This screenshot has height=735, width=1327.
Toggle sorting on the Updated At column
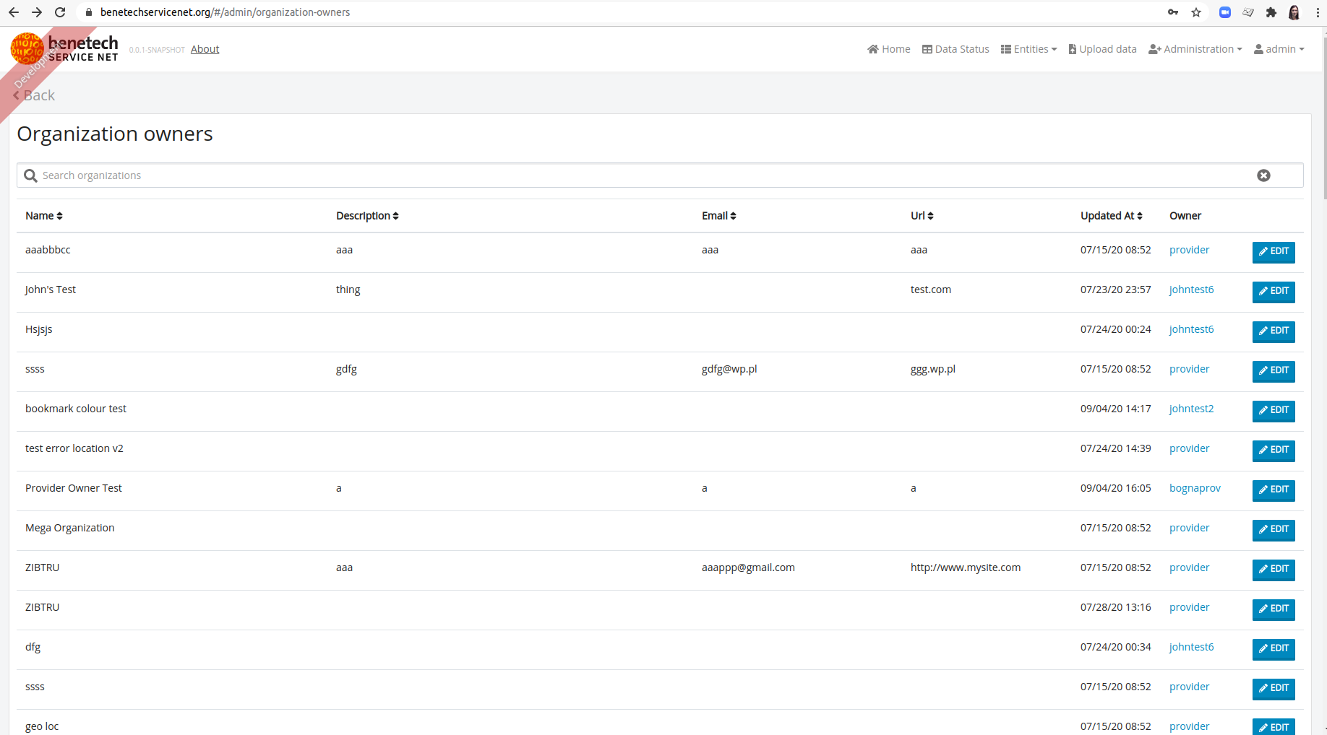point(1139,215)
